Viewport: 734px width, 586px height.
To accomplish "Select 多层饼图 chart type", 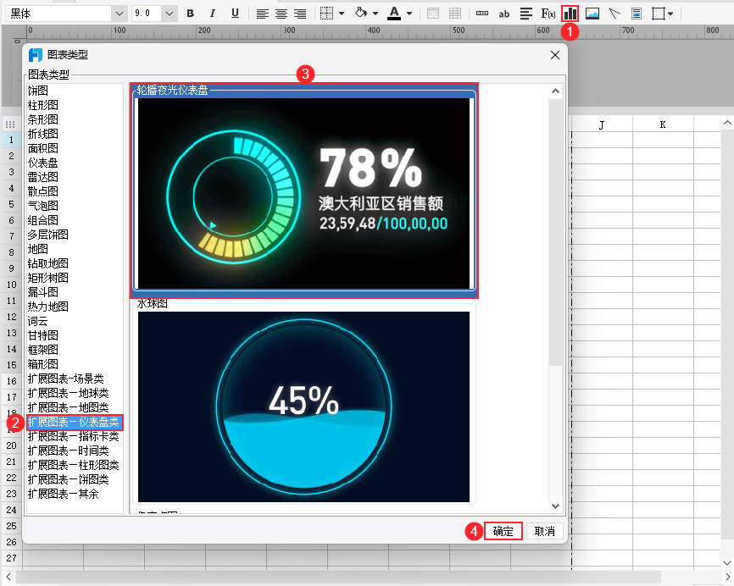I will tap(47, 235).
